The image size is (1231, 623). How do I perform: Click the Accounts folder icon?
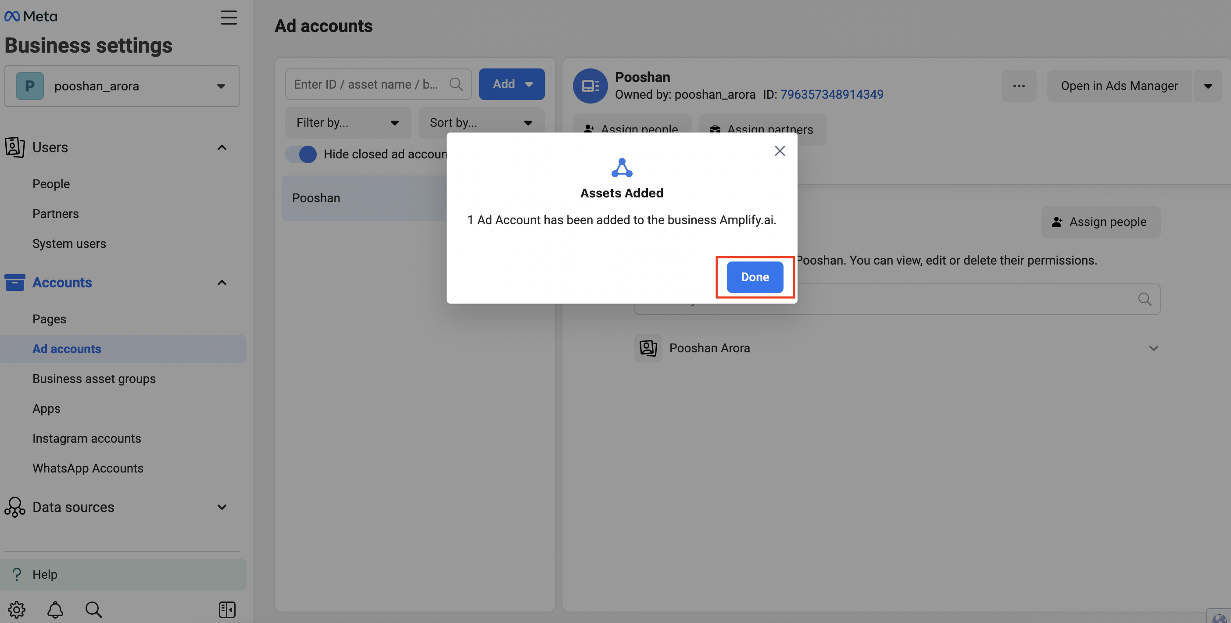coord(15,283)
